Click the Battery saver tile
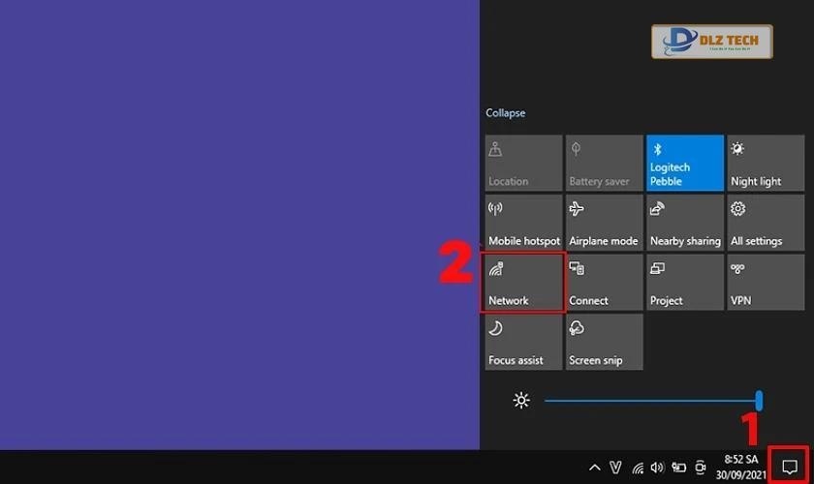This screenshot has height=484, width=814. coord(604,163)
